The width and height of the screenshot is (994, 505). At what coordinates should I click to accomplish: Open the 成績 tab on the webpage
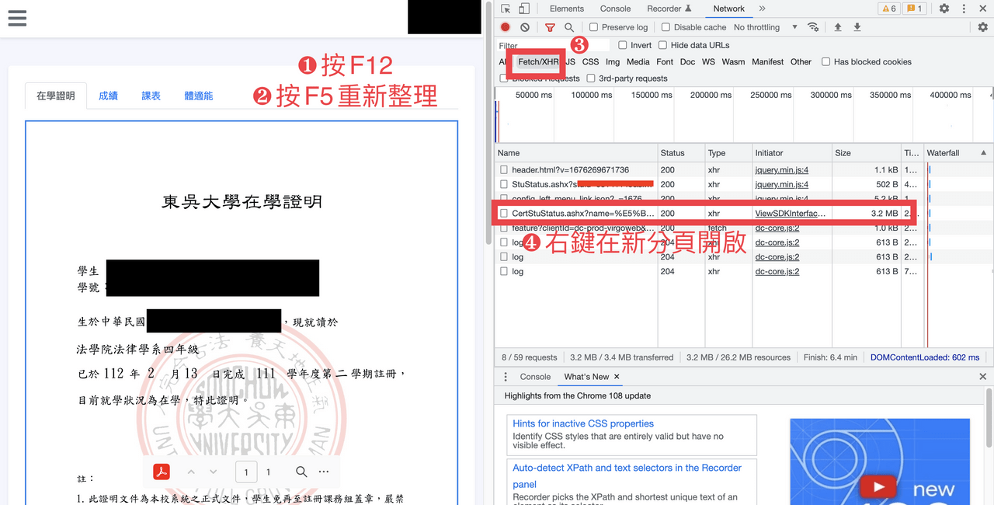coord(108,96)
